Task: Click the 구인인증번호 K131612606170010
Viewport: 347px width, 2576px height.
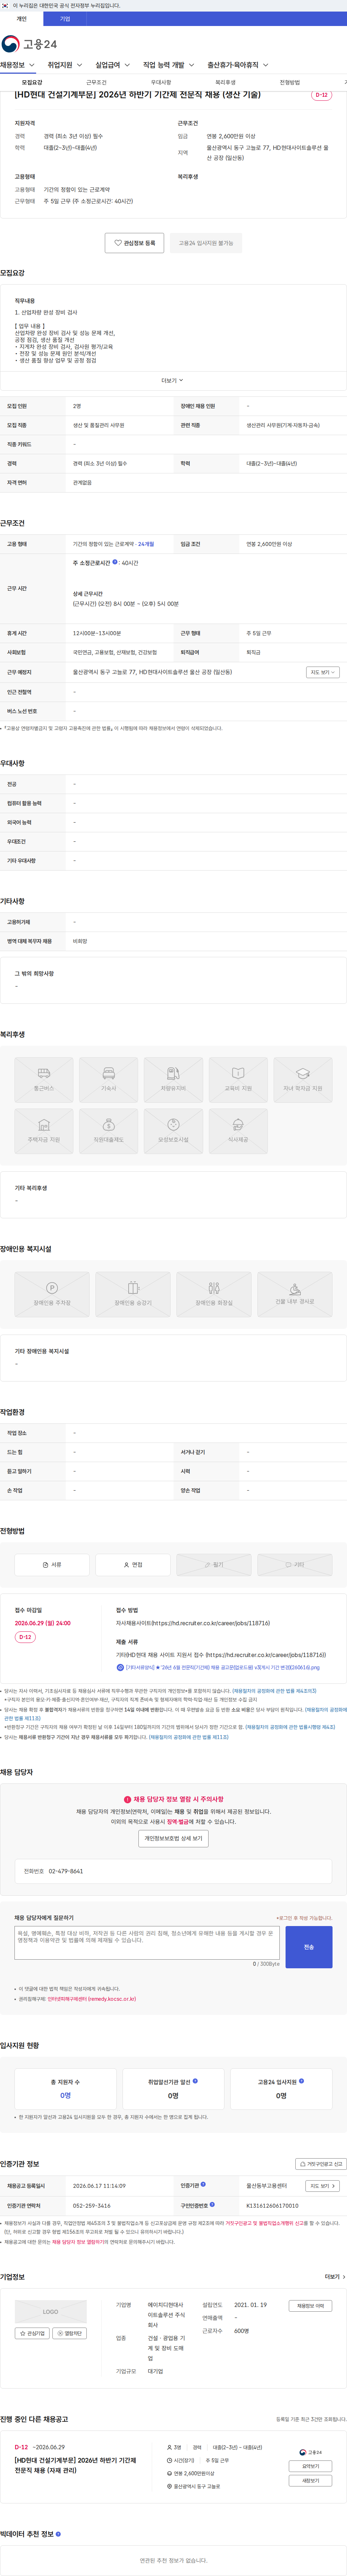Action: (x=272, y=2205)
